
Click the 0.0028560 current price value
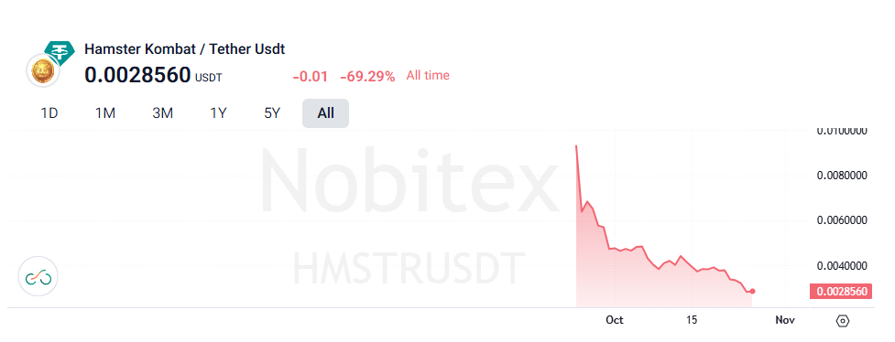tap(137, 75)
